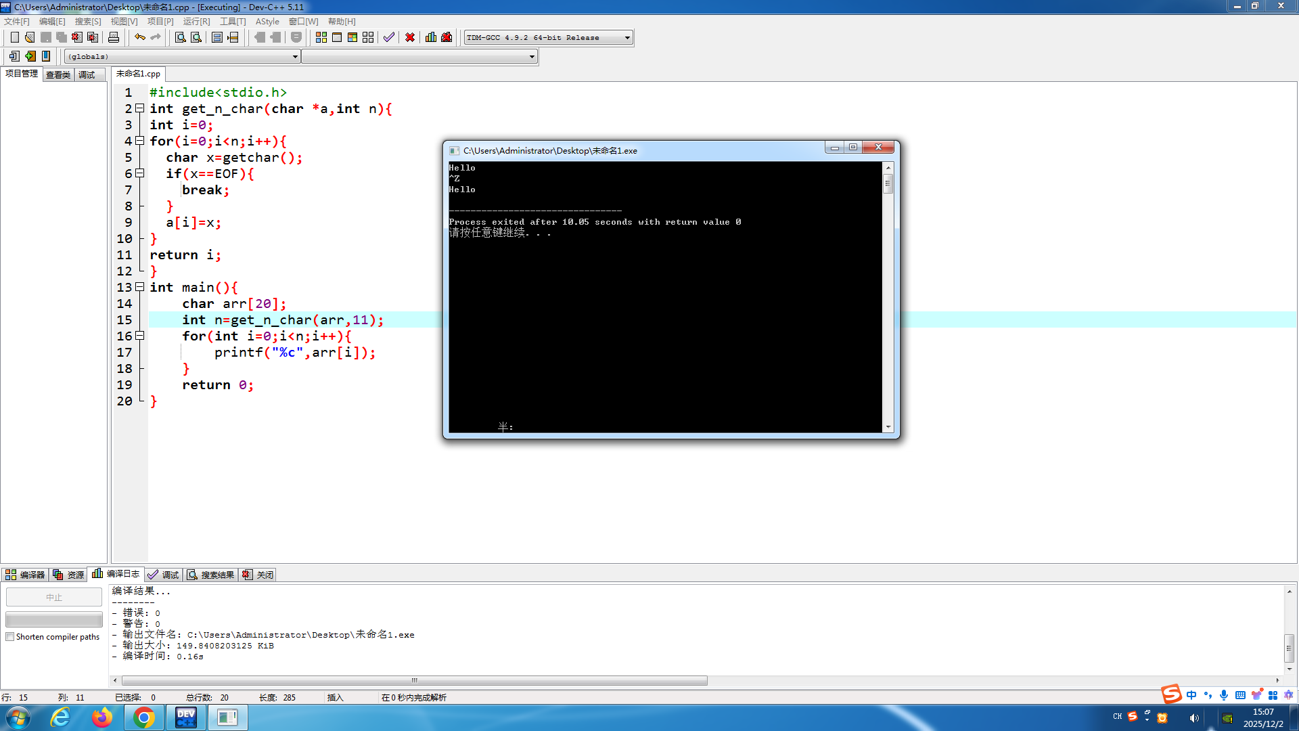Click the New file toolbar icon

tap(14, 37)
